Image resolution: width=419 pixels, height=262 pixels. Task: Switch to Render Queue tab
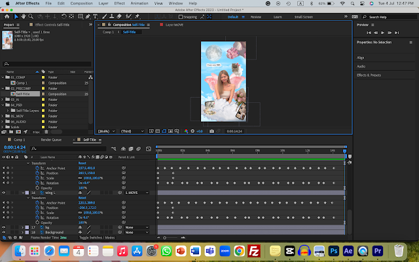point(51,140)
